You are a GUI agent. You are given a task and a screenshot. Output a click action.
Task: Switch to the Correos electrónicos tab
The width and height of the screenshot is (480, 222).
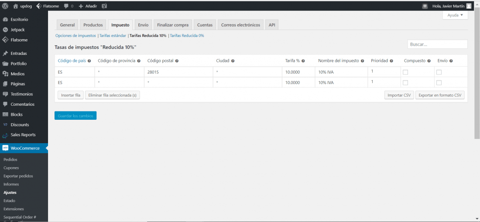(240, 25)
